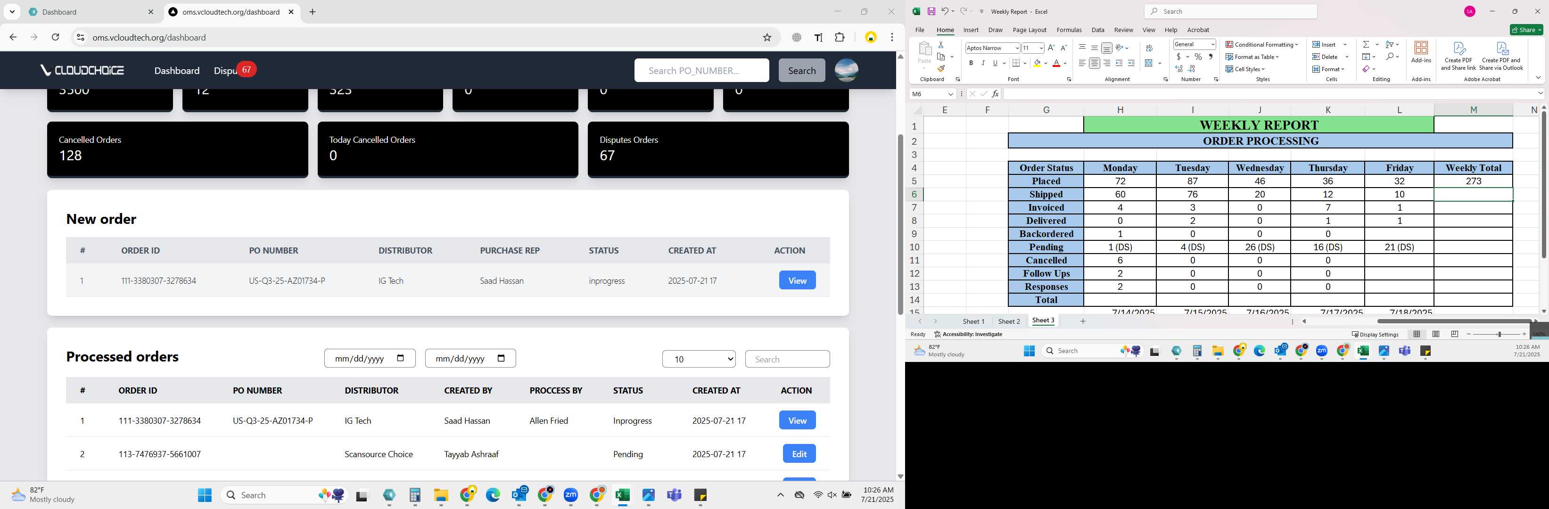Toggle Bold formatting in Excel
The image size is (1549, 509).
coord(971,63)
